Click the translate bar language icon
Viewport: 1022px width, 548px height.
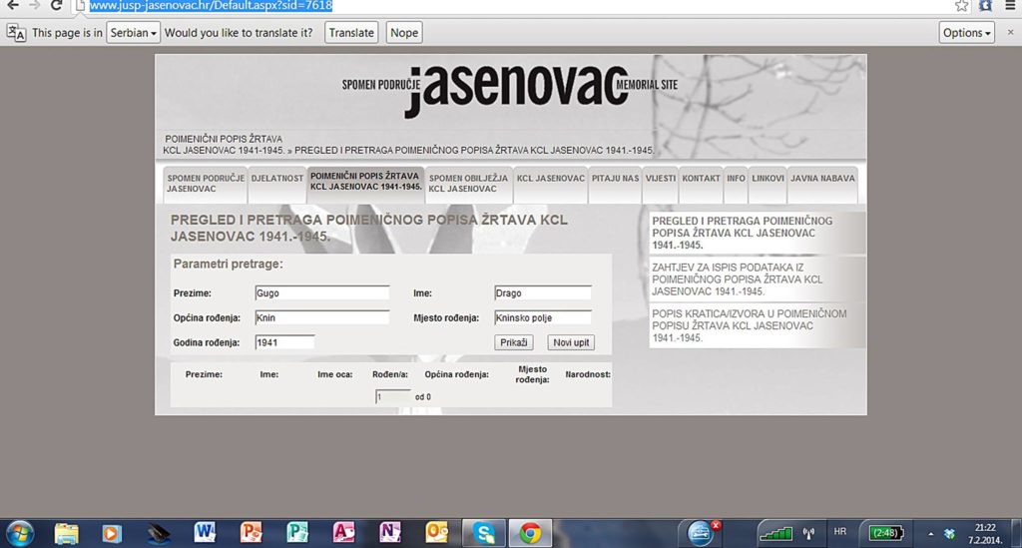tap(16, 33)
